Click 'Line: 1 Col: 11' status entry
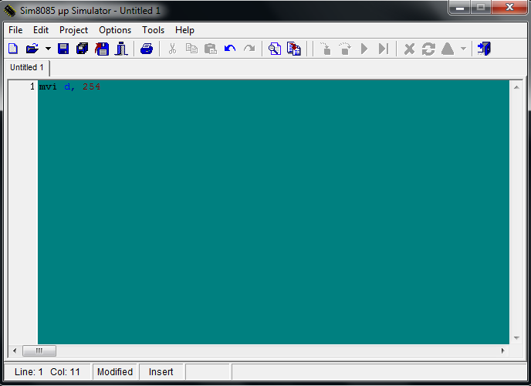 pos(47,372)
